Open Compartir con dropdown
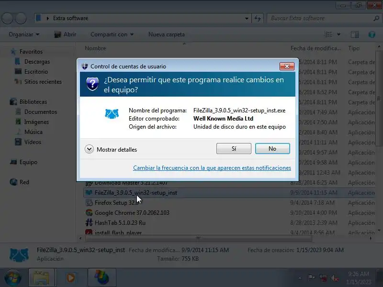The image size is (383, 287). coord(112,34)
